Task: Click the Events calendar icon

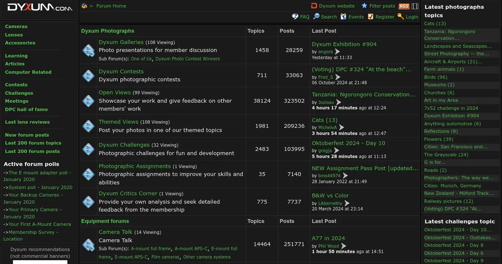Action: point(343,16)
